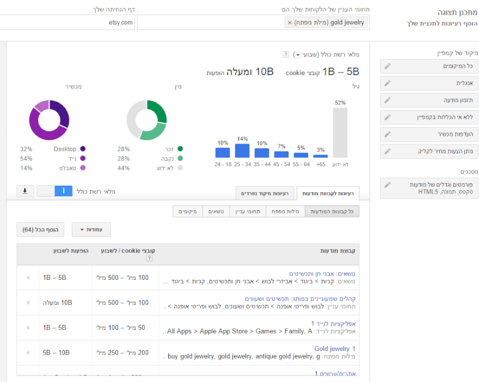The image size is (479, 382).
Task: Click the help icon beside weekly inventory title
Action: click(x=286, y=55)
